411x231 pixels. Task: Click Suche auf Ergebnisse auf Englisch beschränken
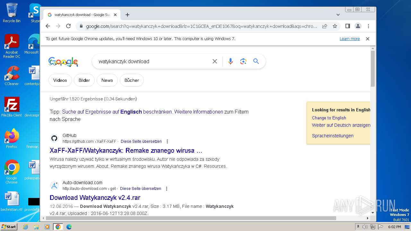tap(117, 112)
